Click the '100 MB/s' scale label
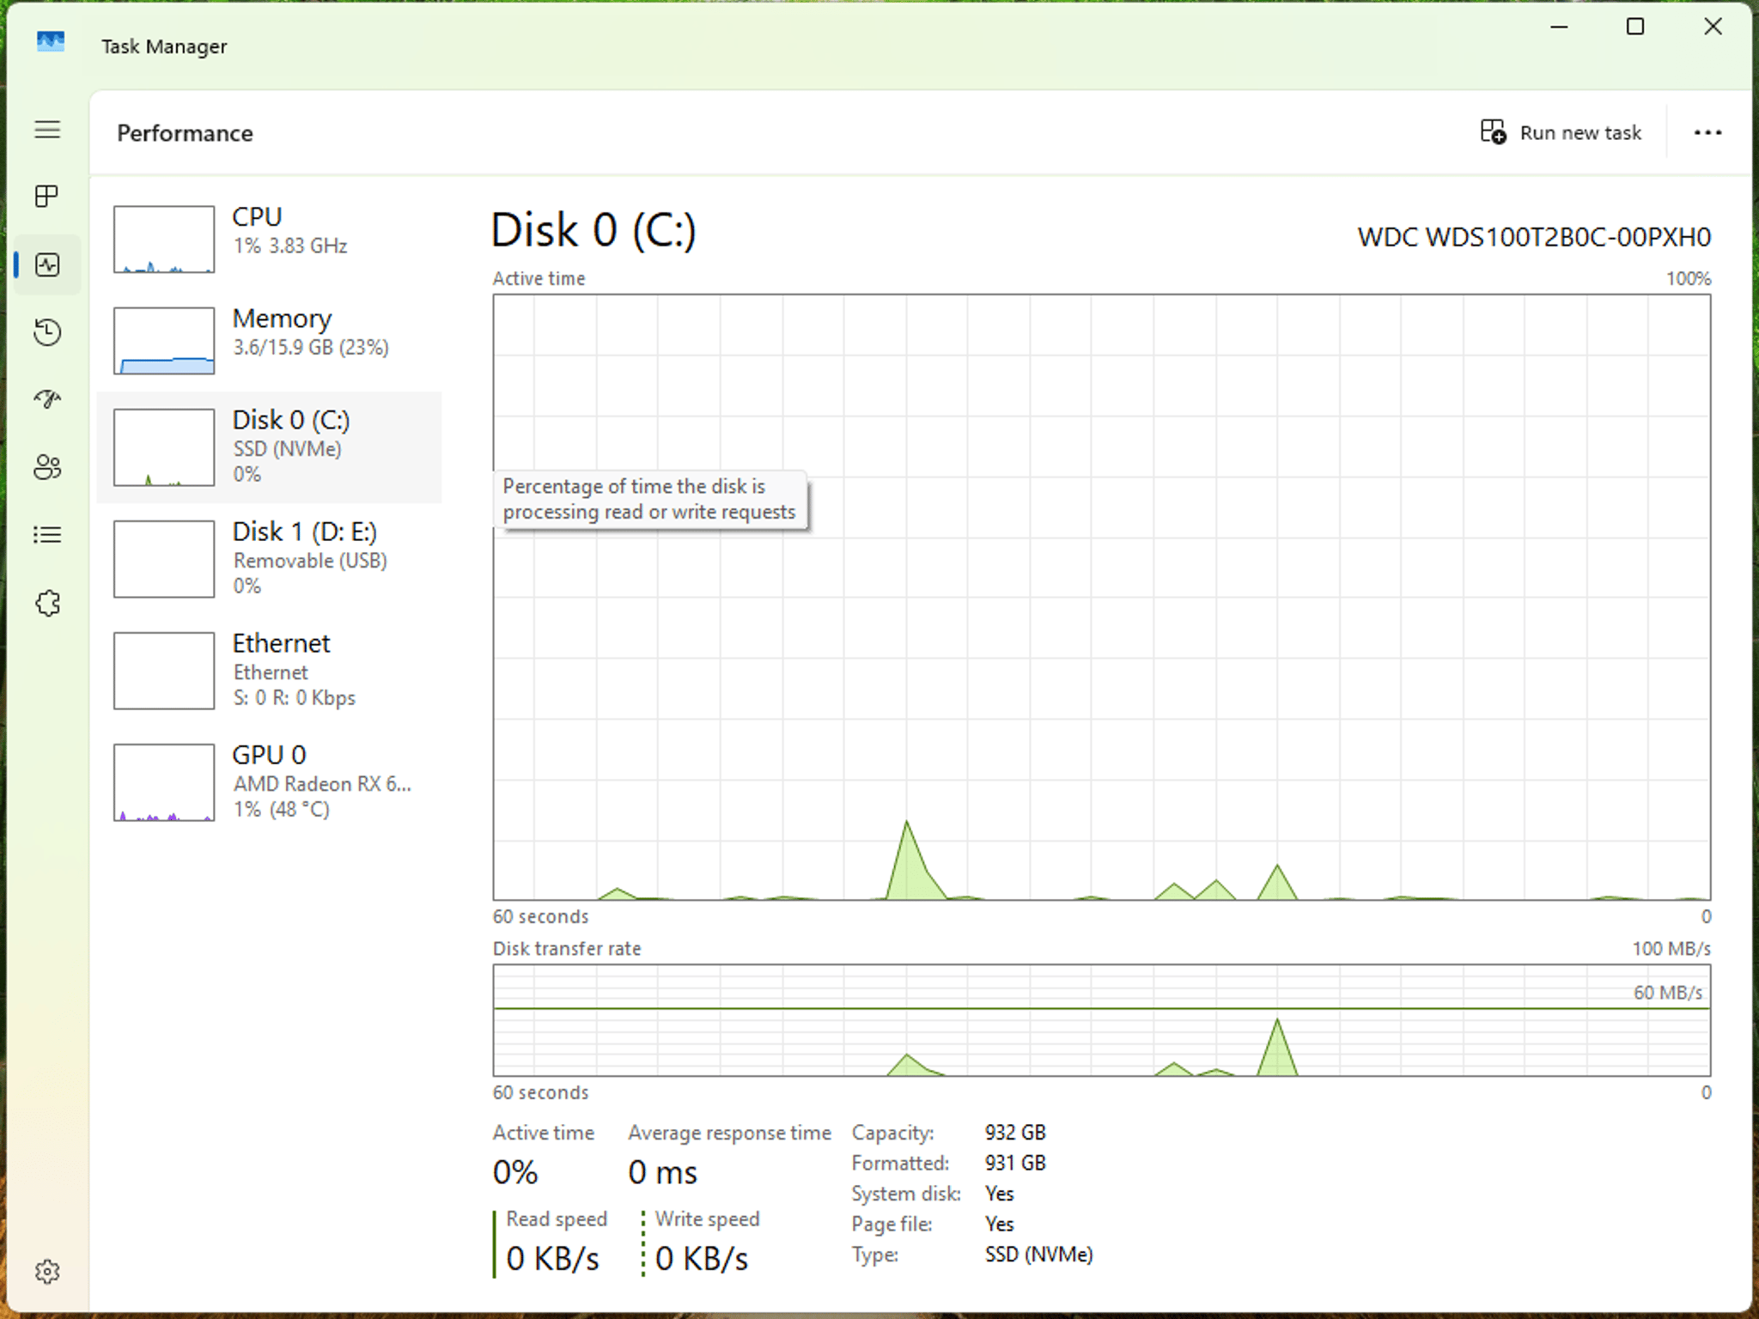Image resolution: width=1759 pixels, height=1319 pixels. pos(1671,949)
